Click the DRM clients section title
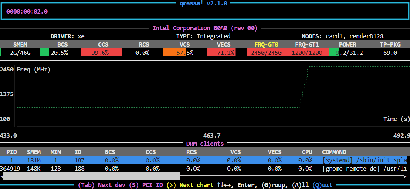The height and width of the screenshot is (189, 410). pos(205,144)
